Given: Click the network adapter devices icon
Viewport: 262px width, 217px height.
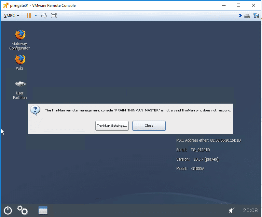Looking at the screenshot, I should pyautogui.click(x=256, y=15).
